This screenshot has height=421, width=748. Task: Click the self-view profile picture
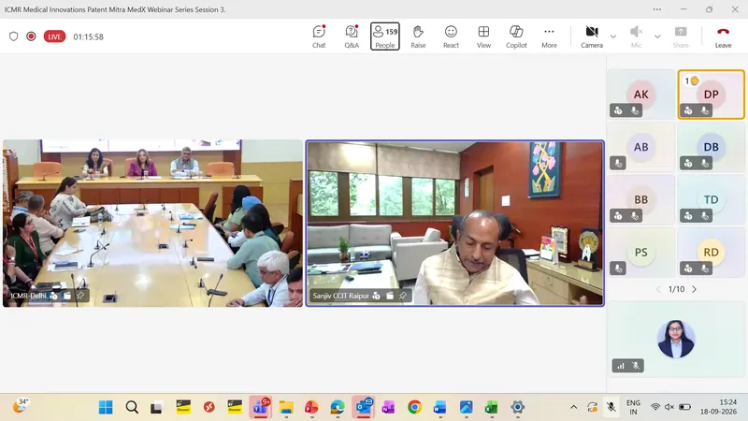[676, 339]
